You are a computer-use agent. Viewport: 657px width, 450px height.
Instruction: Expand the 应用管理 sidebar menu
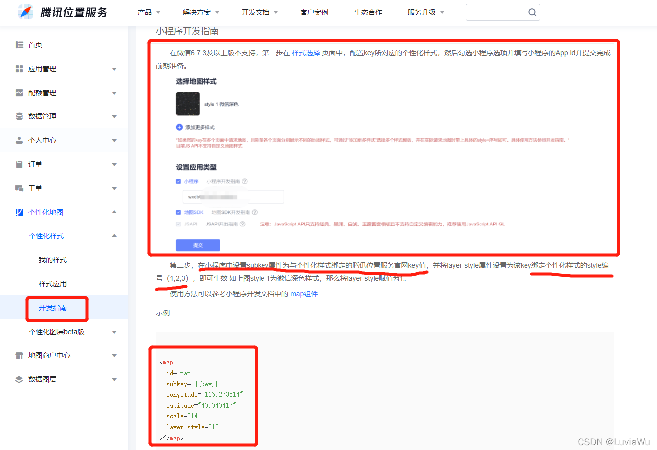coord(114,69)
